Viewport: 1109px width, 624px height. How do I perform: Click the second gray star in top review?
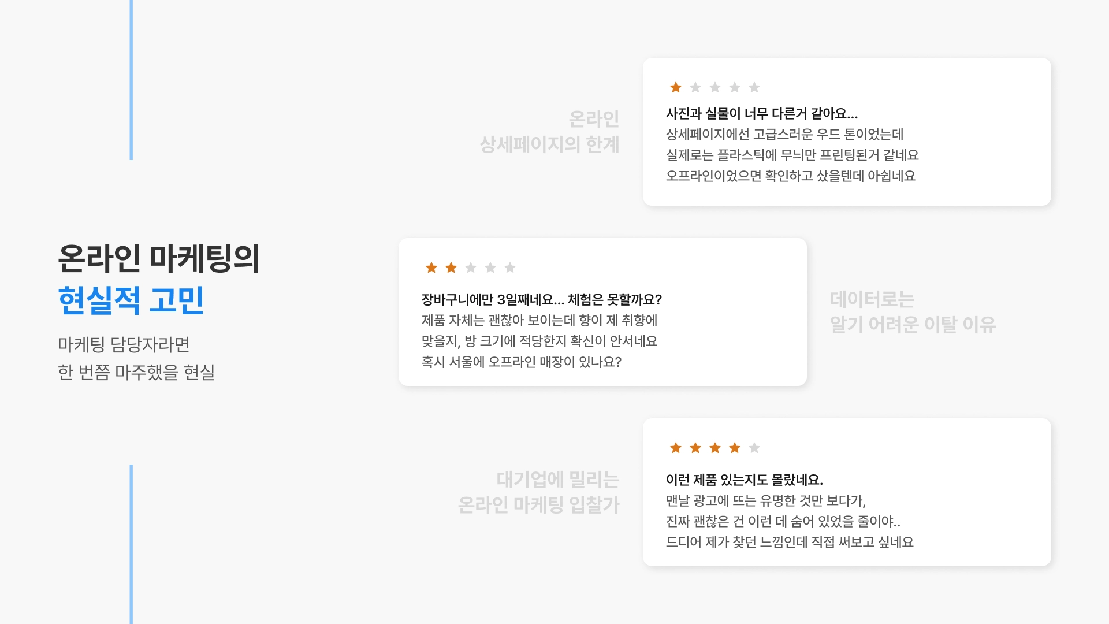pos(695,87)
